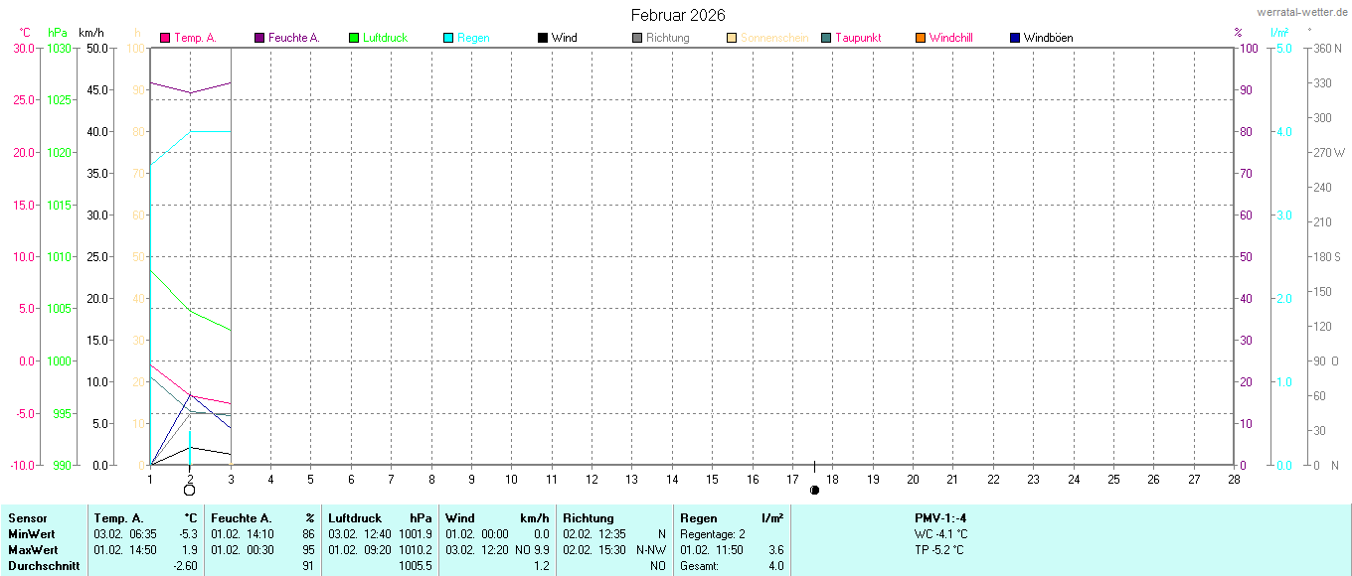Click the Luftdruck column header in the table
Screen dimensions: 1352x576
tap(355, 518)
